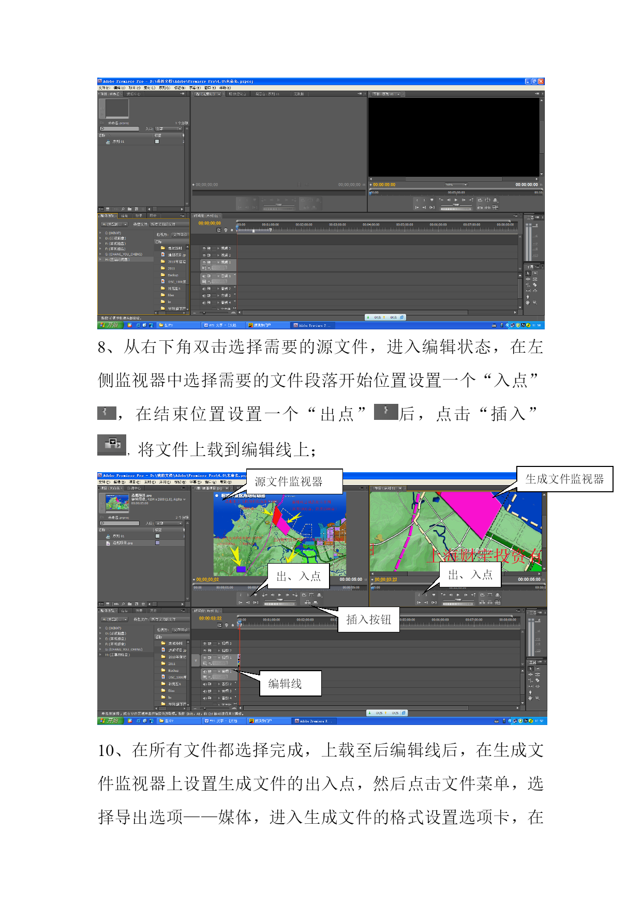This screenshot has height=907, width=642.
Task: Switch to the 信息 tab in second screenshot
Action: (124, 611)
